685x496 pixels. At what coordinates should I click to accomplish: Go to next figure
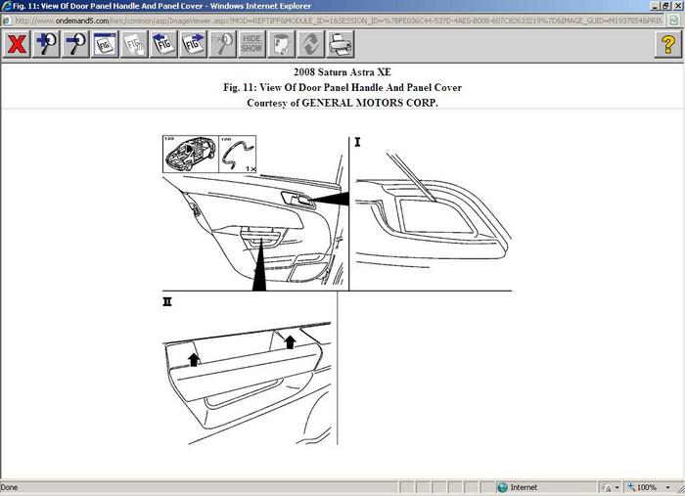pos(193,44)
